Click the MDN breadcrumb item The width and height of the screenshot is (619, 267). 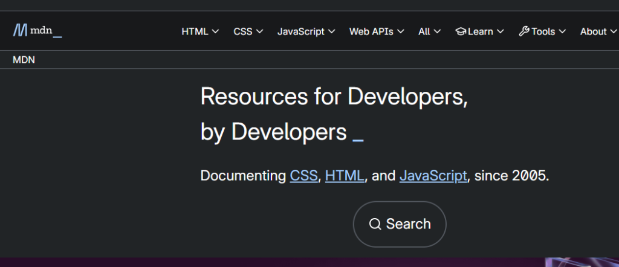pos(24,60)
